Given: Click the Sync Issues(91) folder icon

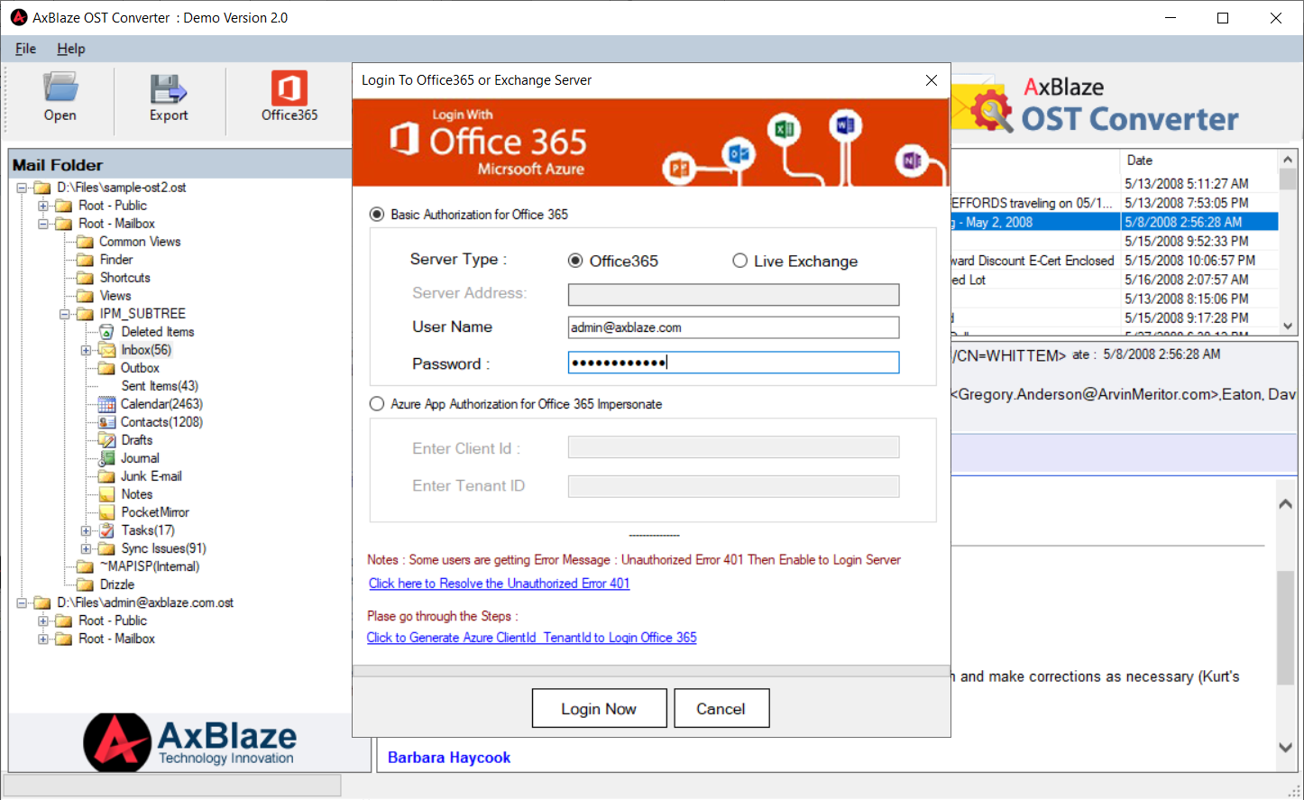Looking at the screenshot, I should (106, 548).
